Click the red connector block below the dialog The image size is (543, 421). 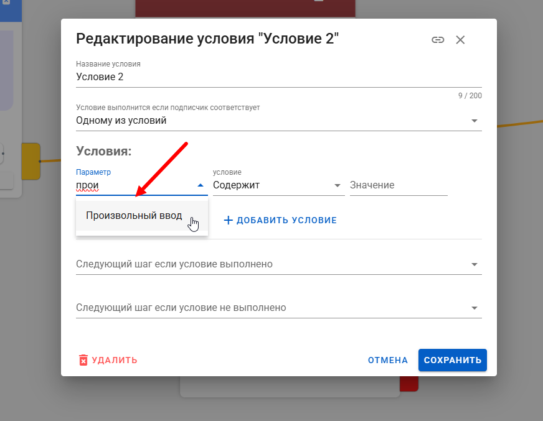coord(408,384)
